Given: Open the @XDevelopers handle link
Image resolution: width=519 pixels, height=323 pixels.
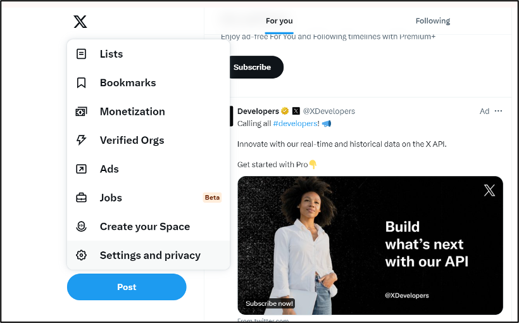Looking at the screenshot, I should pos(328,111).
